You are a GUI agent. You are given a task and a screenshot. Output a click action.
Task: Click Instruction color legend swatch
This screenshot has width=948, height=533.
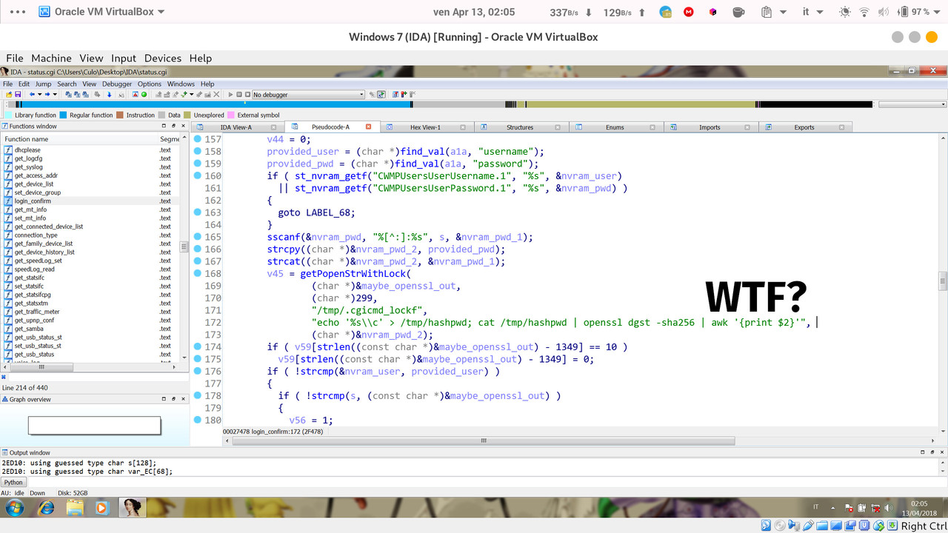(121, 115)
